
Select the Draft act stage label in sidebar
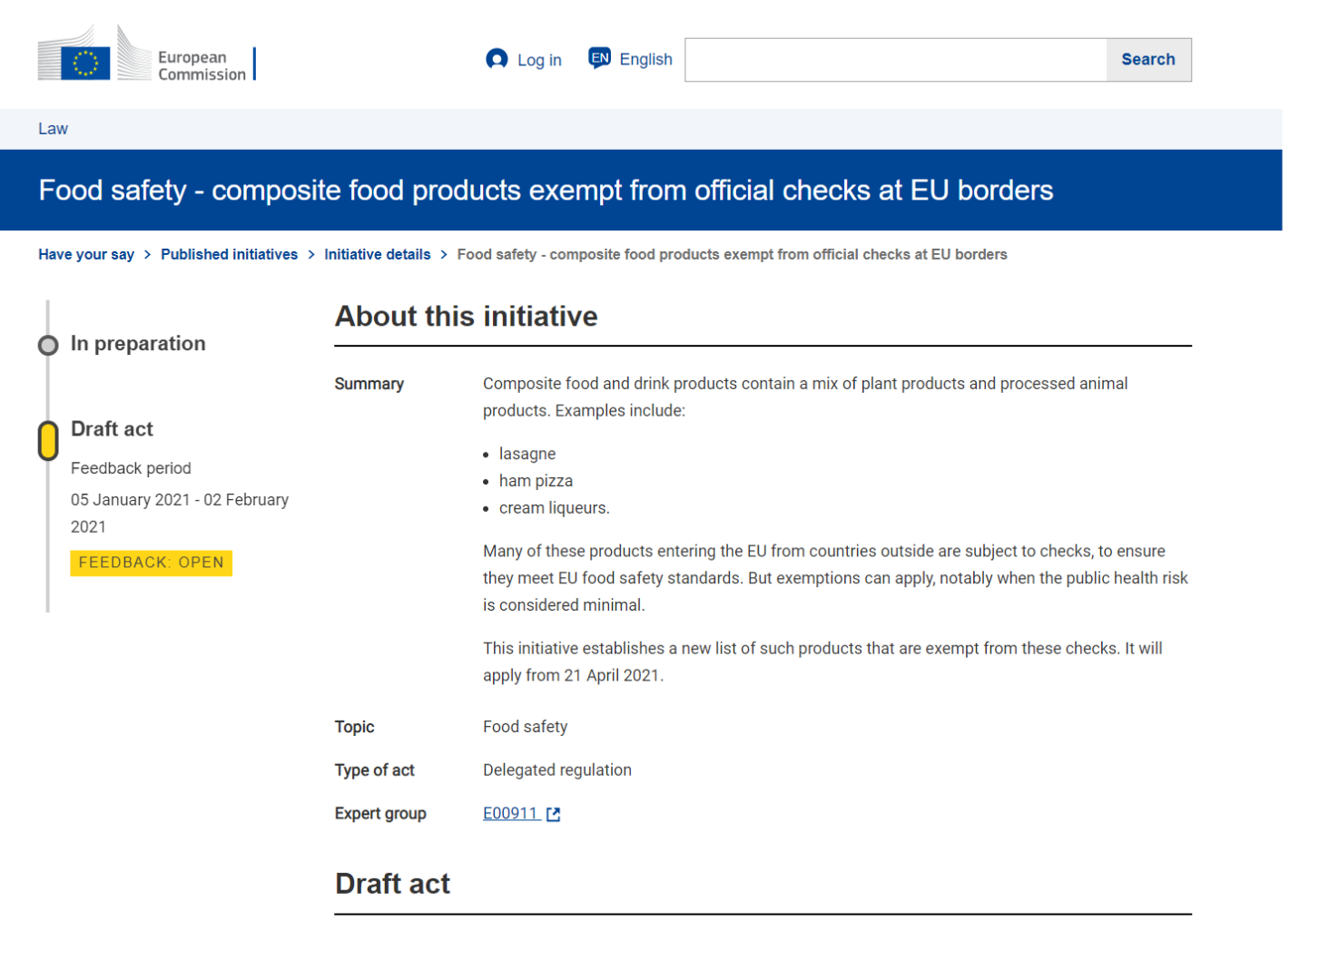click(x=112, y=429)
